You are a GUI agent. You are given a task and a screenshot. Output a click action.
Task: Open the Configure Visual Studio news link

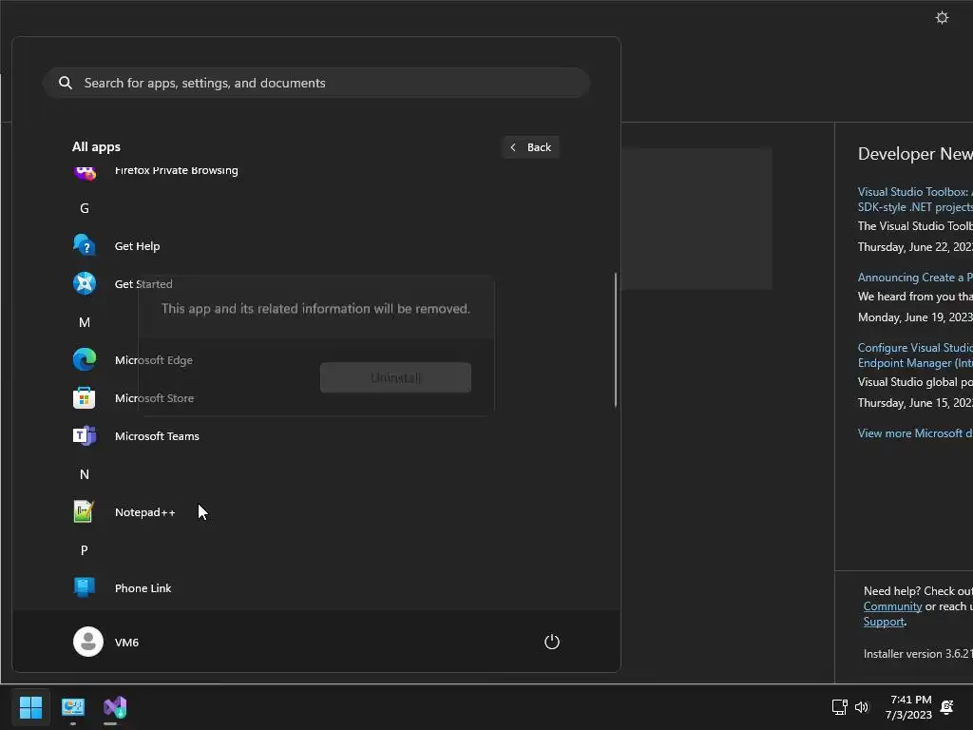[915, 355]
